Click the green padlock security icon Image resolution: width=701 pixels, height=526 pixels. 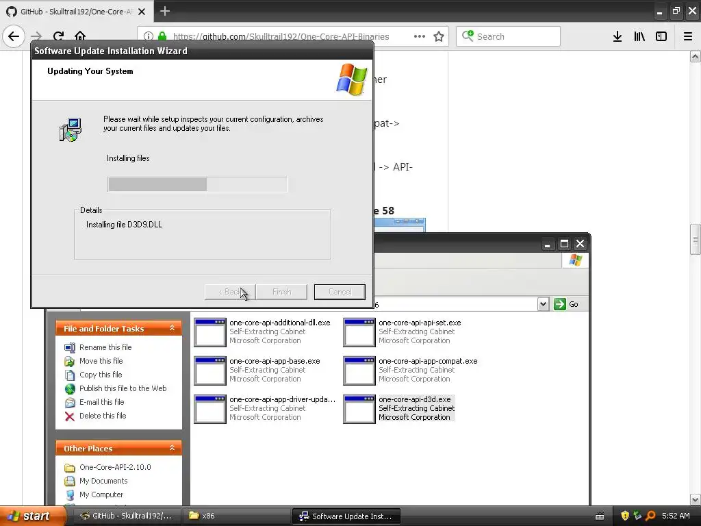click(162, 36)
